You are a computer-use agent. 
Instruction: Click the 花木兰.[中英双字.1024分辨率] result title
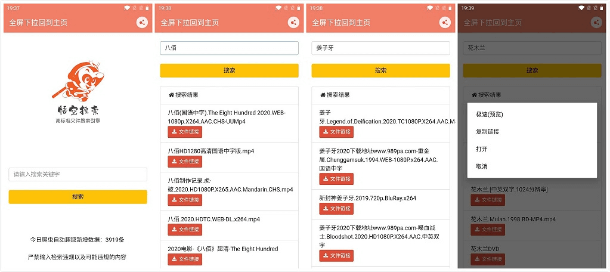(x=509, y=190)
